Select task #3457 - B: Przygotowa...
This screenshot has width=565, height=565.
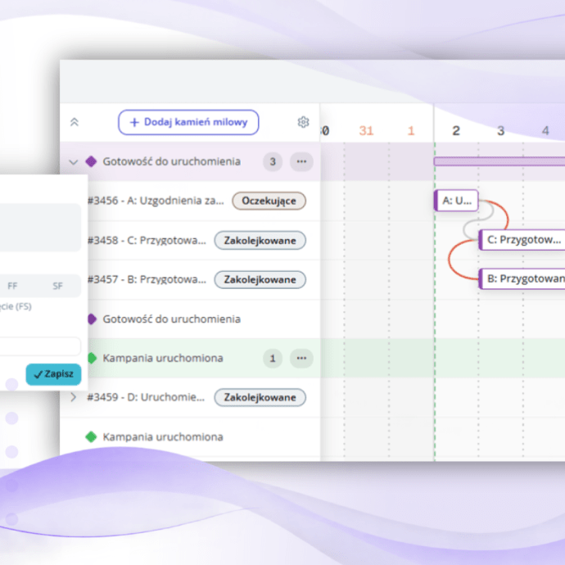click(x=147, y=279)
